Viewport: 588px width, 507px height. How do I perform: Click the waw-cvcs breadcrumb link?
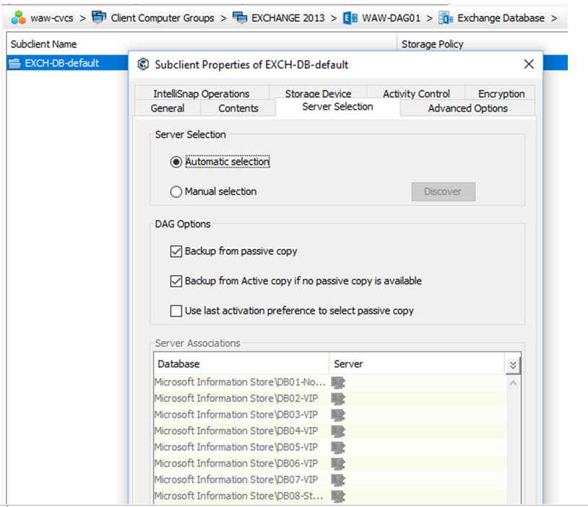(52, 18)
